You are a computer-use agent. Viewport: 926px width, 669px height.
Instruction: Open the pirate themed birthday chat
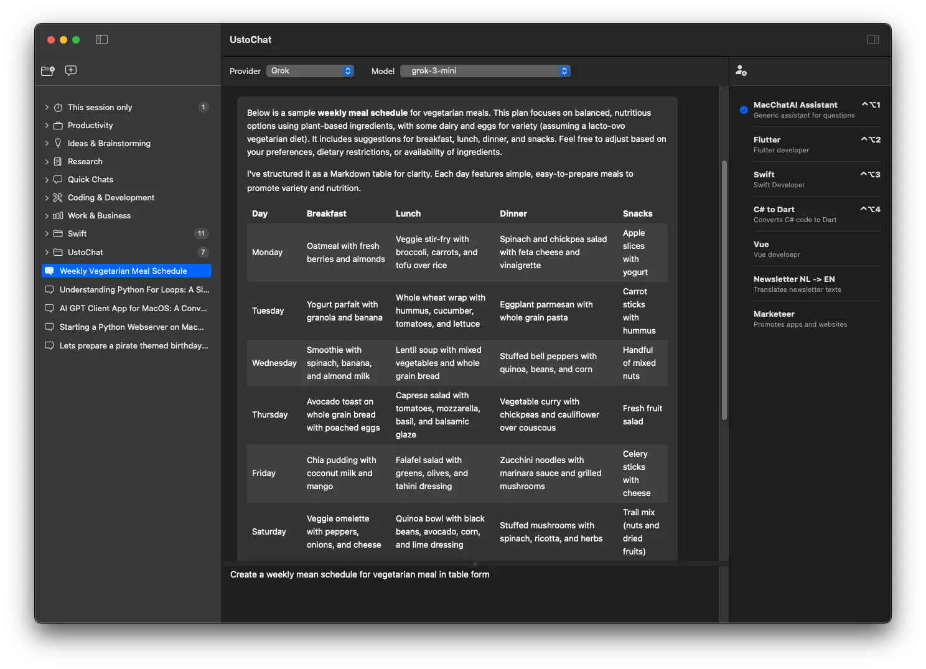tap(134, 346)
